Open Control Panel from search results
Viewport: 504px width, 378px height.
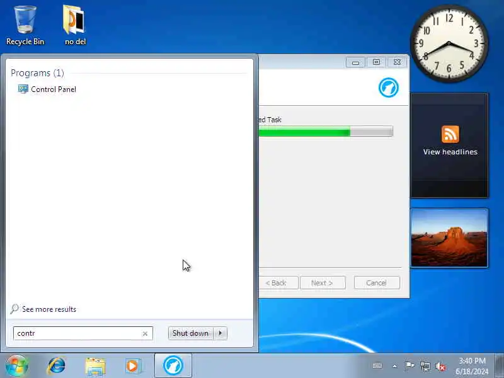47,89
